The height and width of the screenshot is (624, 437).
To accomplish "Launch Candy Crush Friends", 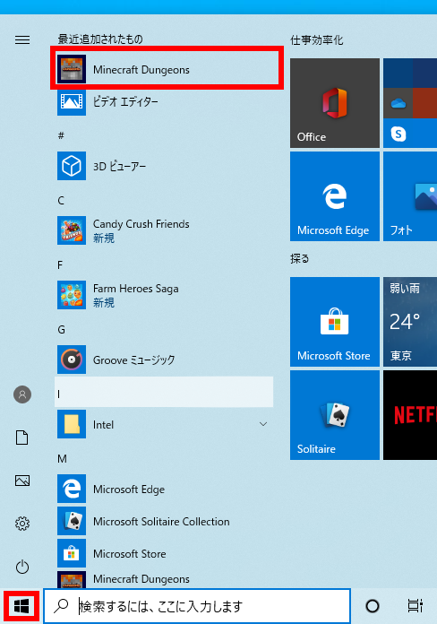I will (x=164, y=230).
